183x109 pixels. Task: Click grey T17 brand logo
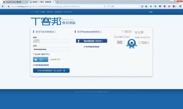click(139, 33)
